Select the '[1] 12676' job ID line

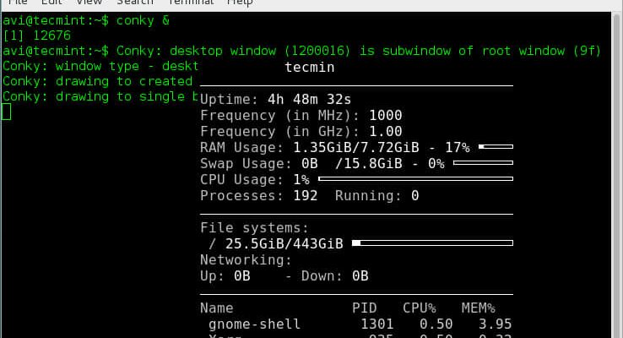(x=36, y=35)
